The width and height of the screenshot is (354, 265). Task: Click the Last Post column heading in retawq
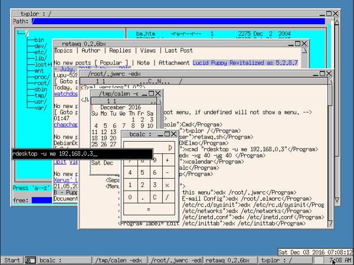[179, 50]
